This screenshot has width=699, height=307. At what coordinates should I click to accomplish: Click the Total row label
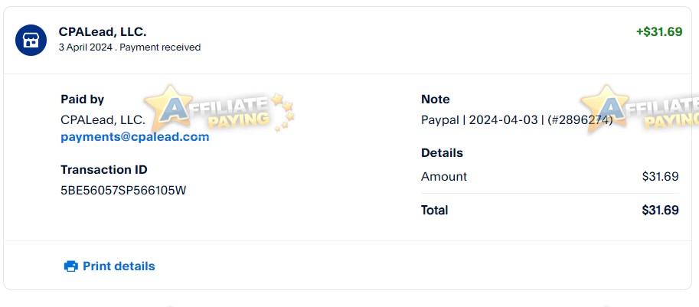(x=435, y=211)
